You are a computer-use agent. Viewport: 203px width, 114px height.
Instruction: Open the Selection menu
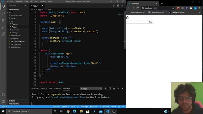tap(19, 1)
